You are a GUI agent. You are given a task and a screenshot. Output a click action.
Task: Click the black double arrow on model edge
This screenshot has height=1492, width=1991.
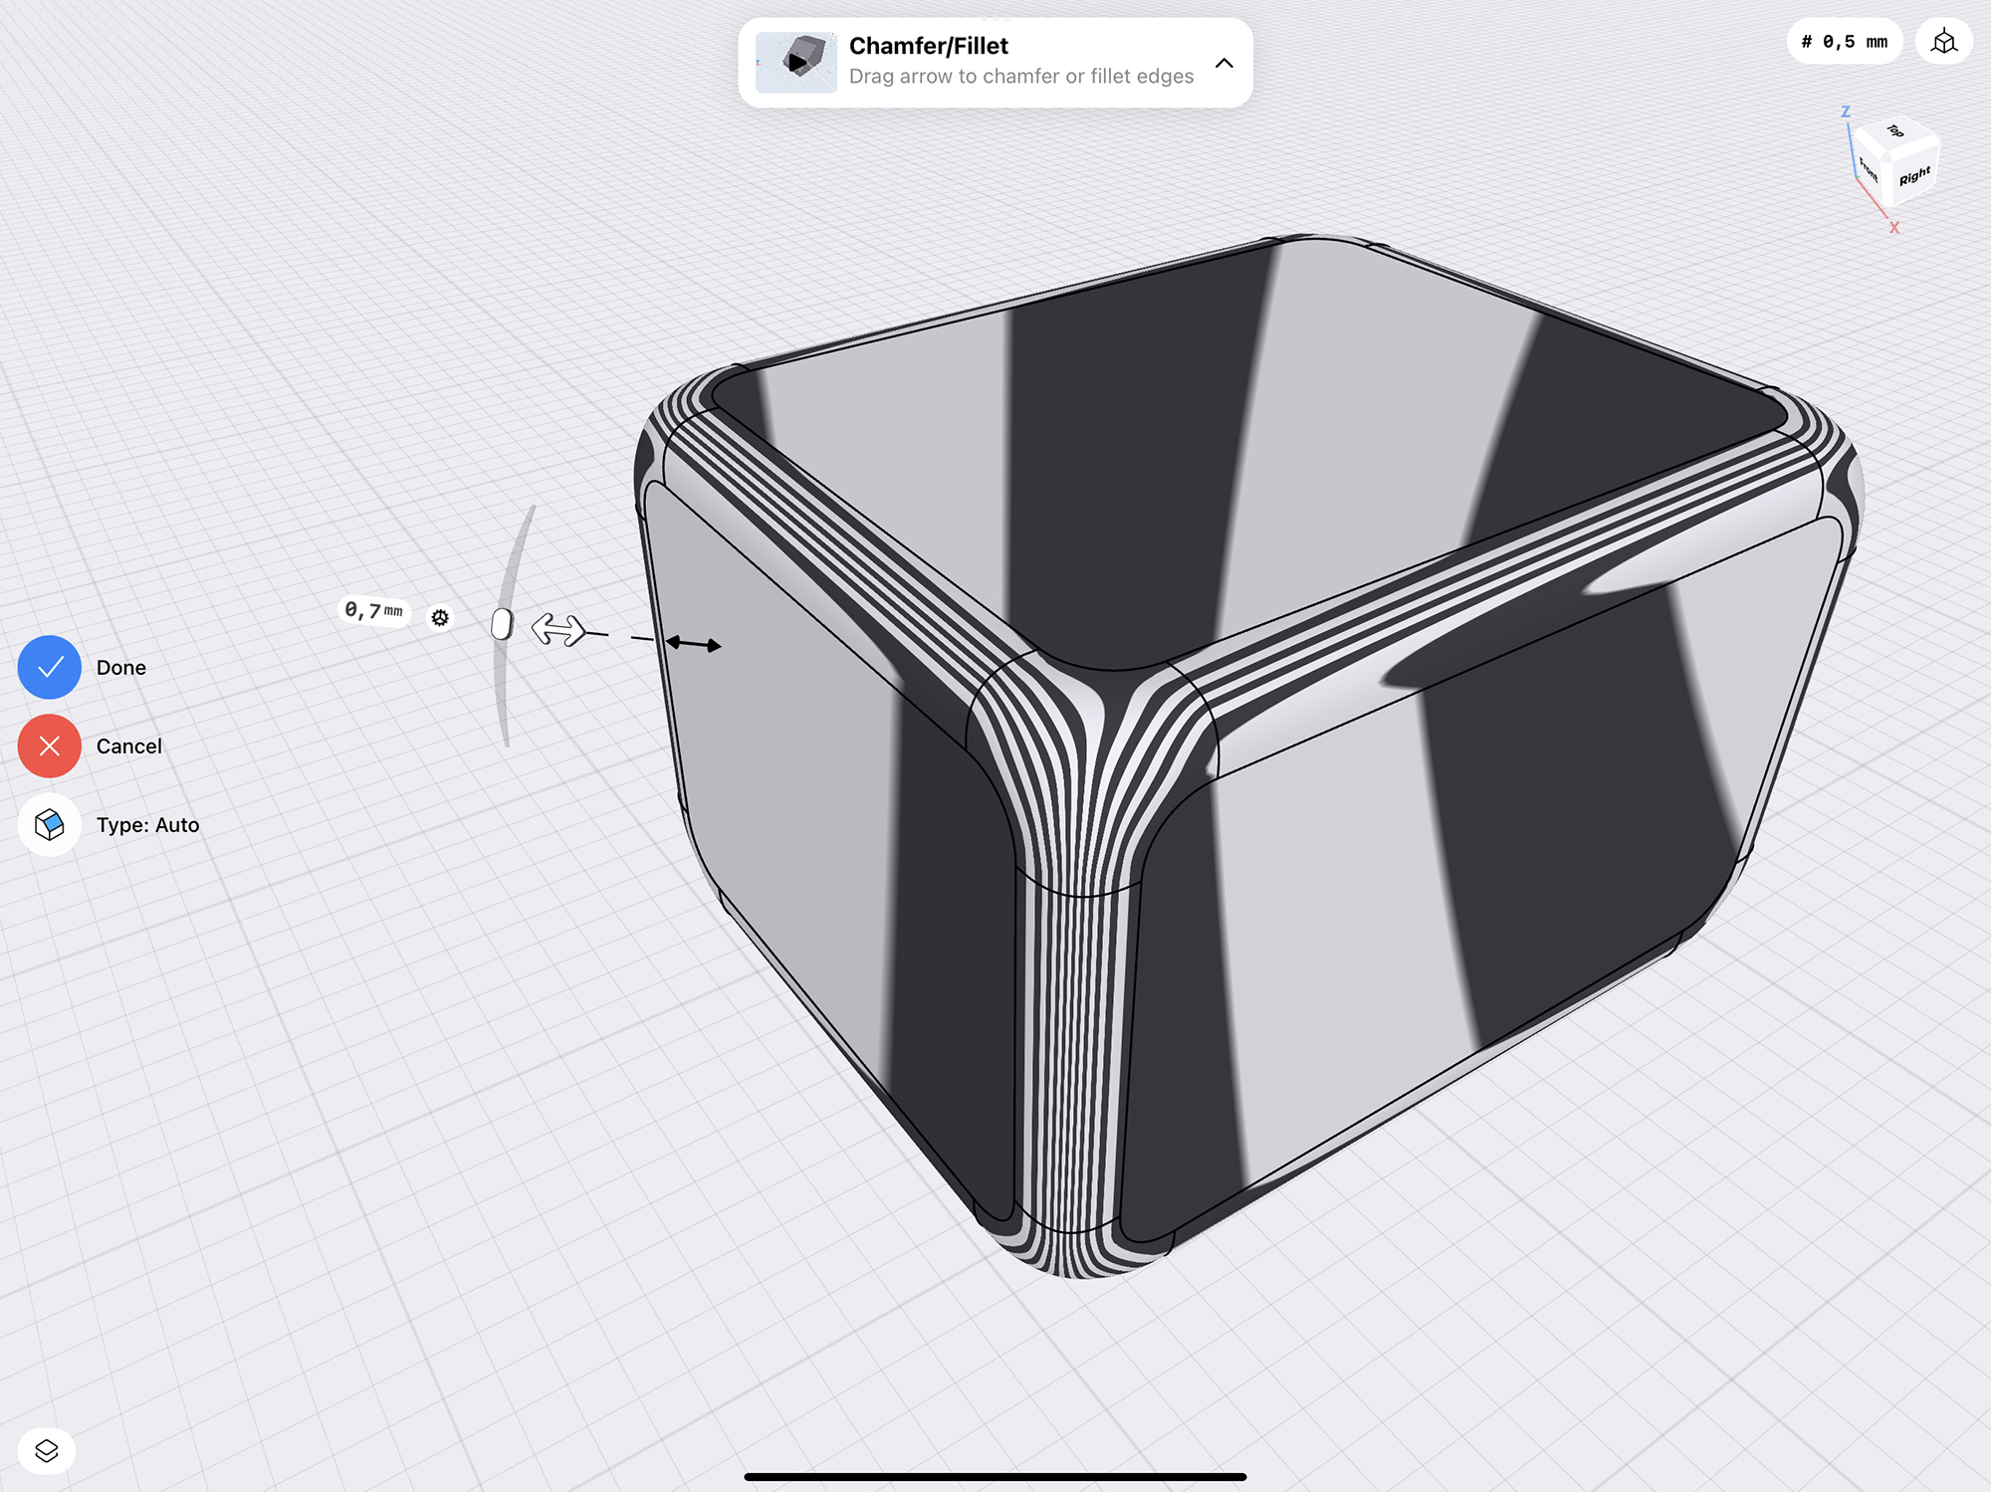coord(695,644)
